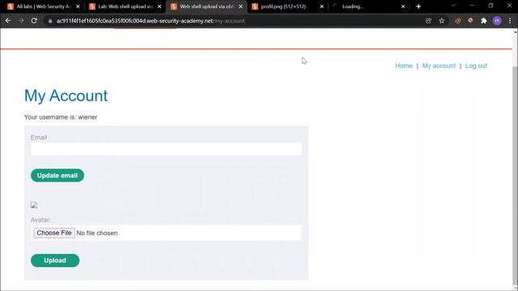Viewport: 518px width, 291px height.
Task: Click the green Upload button
Action: coord(55,260)
